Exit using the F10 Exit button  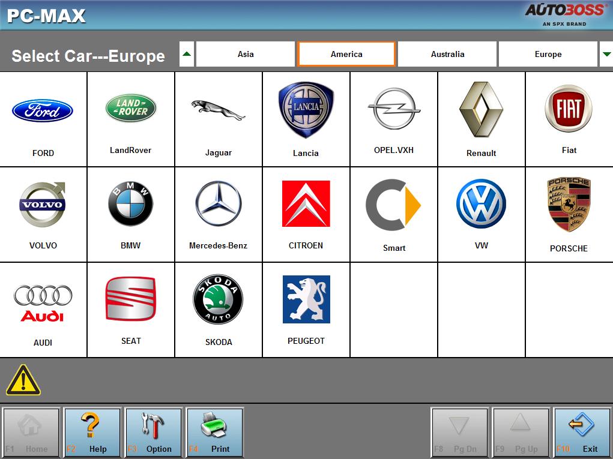click(x=582, y=433)
